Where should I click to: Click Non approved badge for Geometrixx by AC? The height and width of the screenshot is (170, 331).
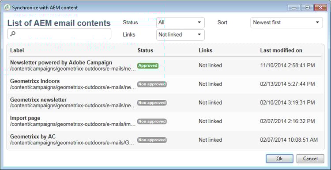(152, 140)
